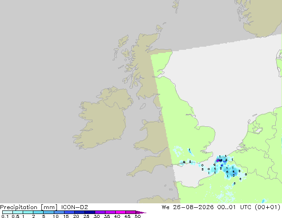Click the ICON-D2 model label
Image resolution: width=282 pixels, height=218 pixels.
click(74, 207)
